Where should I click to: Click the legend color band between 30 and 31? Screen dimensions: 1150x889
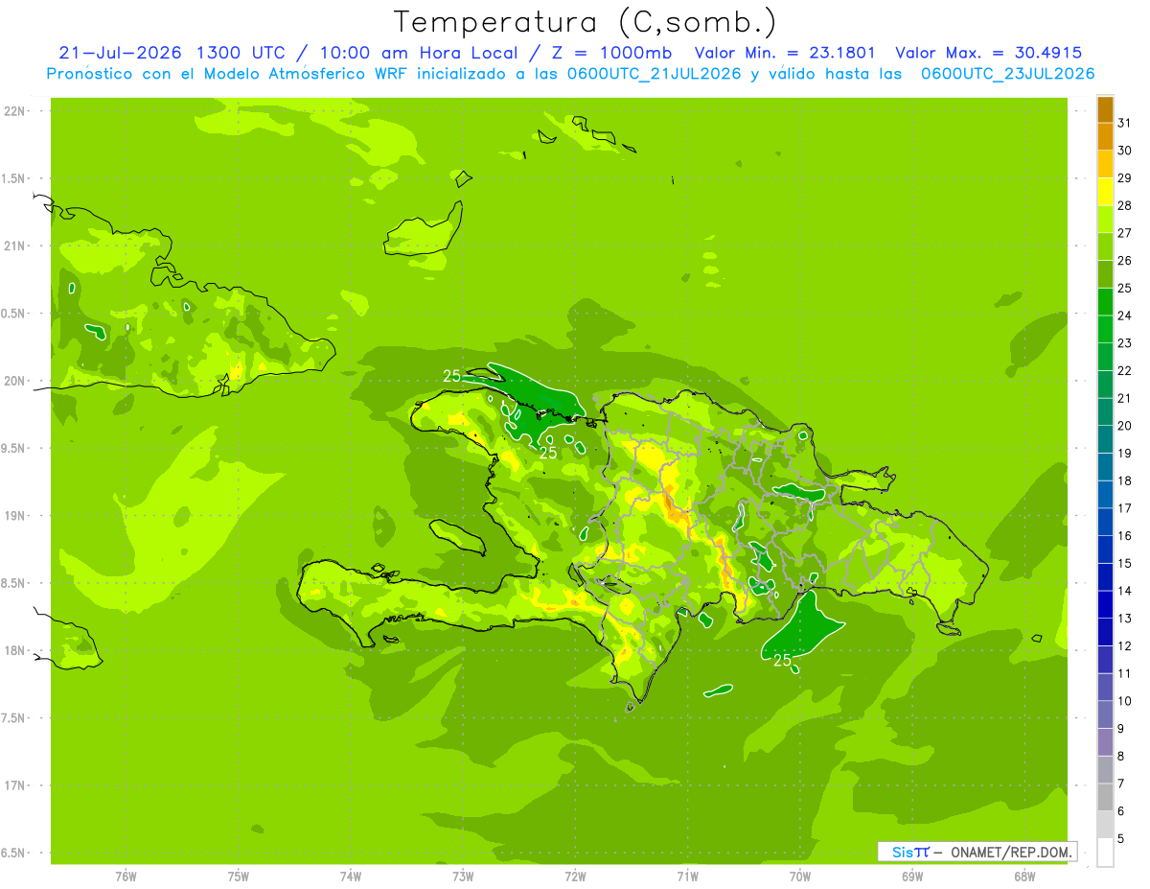click(x=1105, y=138)
